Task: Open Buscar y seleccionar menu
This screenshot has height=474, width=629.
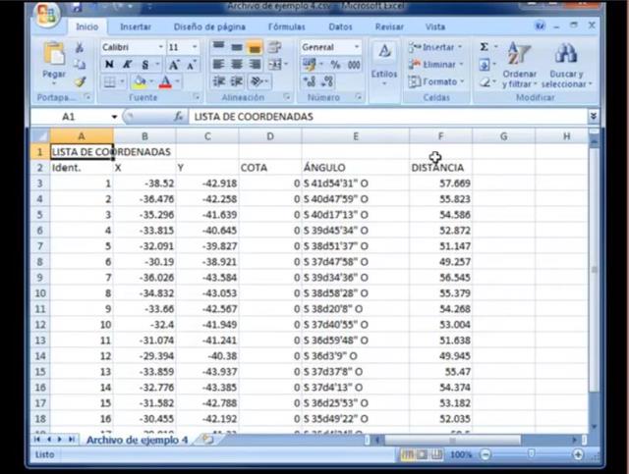Action: point(566,65)
